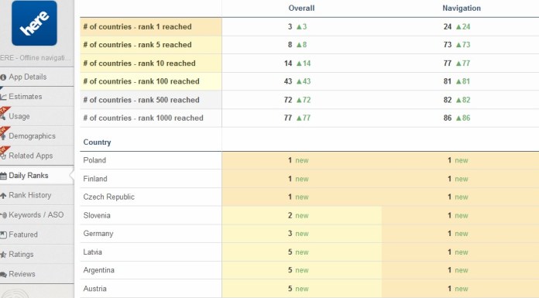The image size is (539, 298).
Task: Click the Navigation column header
Action: [462, 9]
